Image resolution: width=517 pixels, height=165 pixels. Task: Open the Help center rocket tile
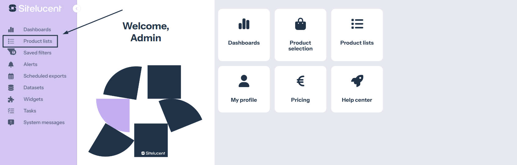pyautogui.click(x=357, y=89)
